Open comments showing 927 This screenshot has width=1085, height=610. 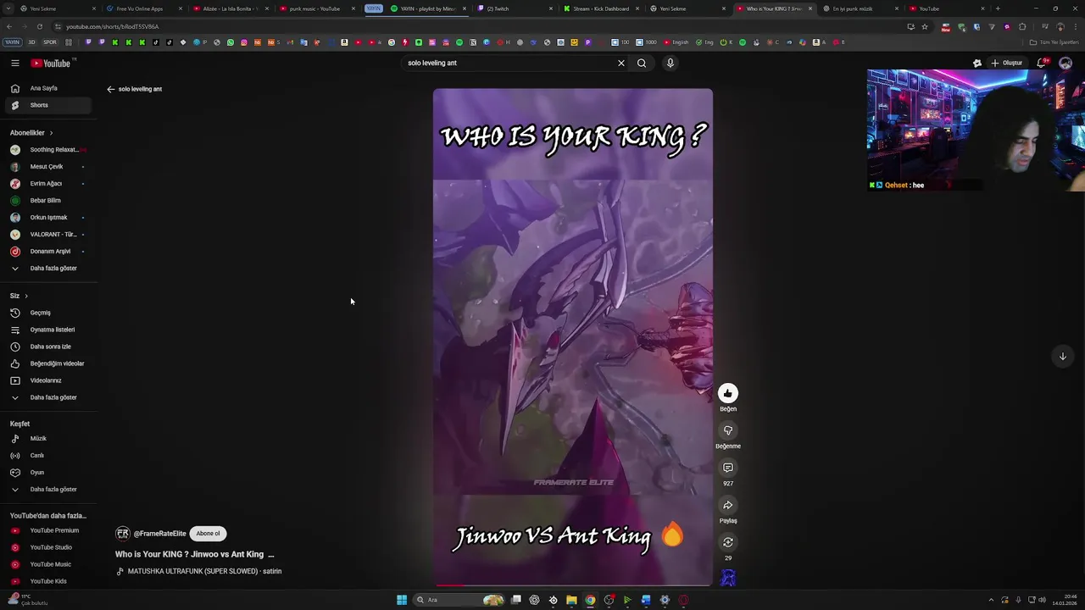[x=728, y=468]
